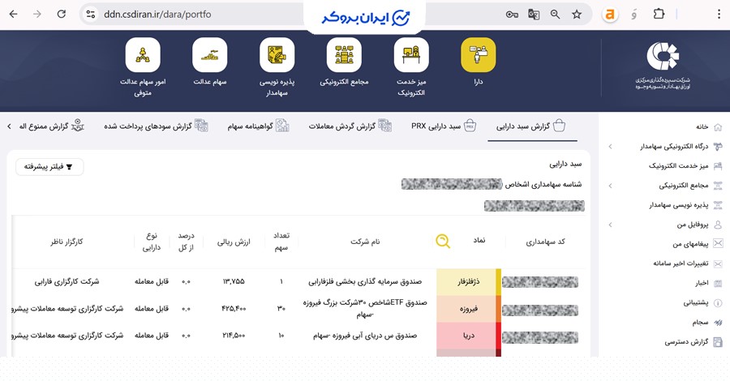Viewport: 730px width, 381px height.
Task: Open the دارا service tile icon
Action: (x=478, y=54)
